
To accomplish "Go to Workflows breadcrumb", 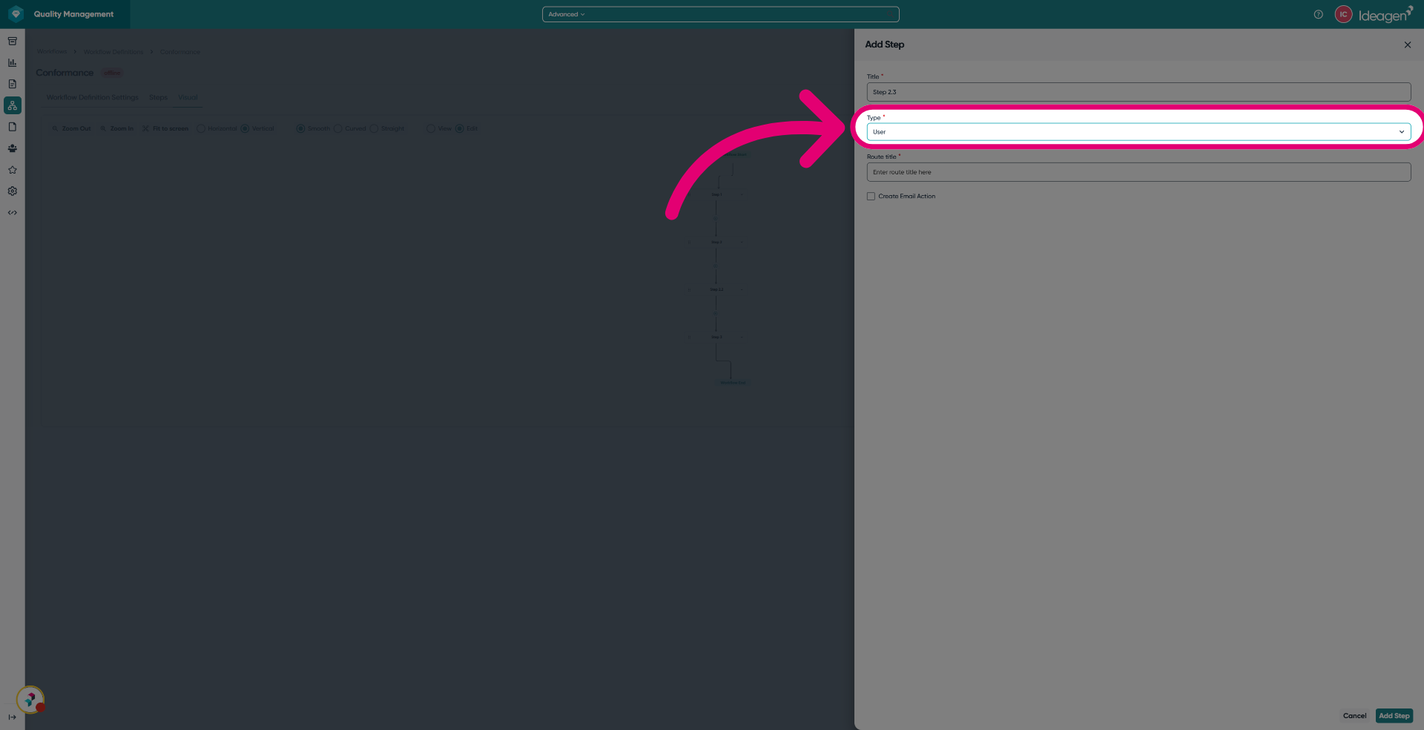I will [x=51, y=52].
